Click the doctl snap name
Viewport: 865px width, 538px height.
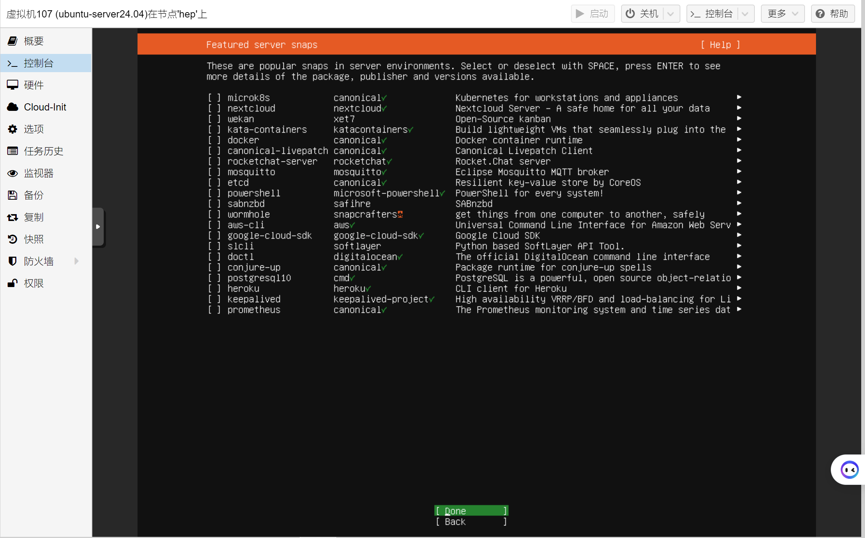241,257
